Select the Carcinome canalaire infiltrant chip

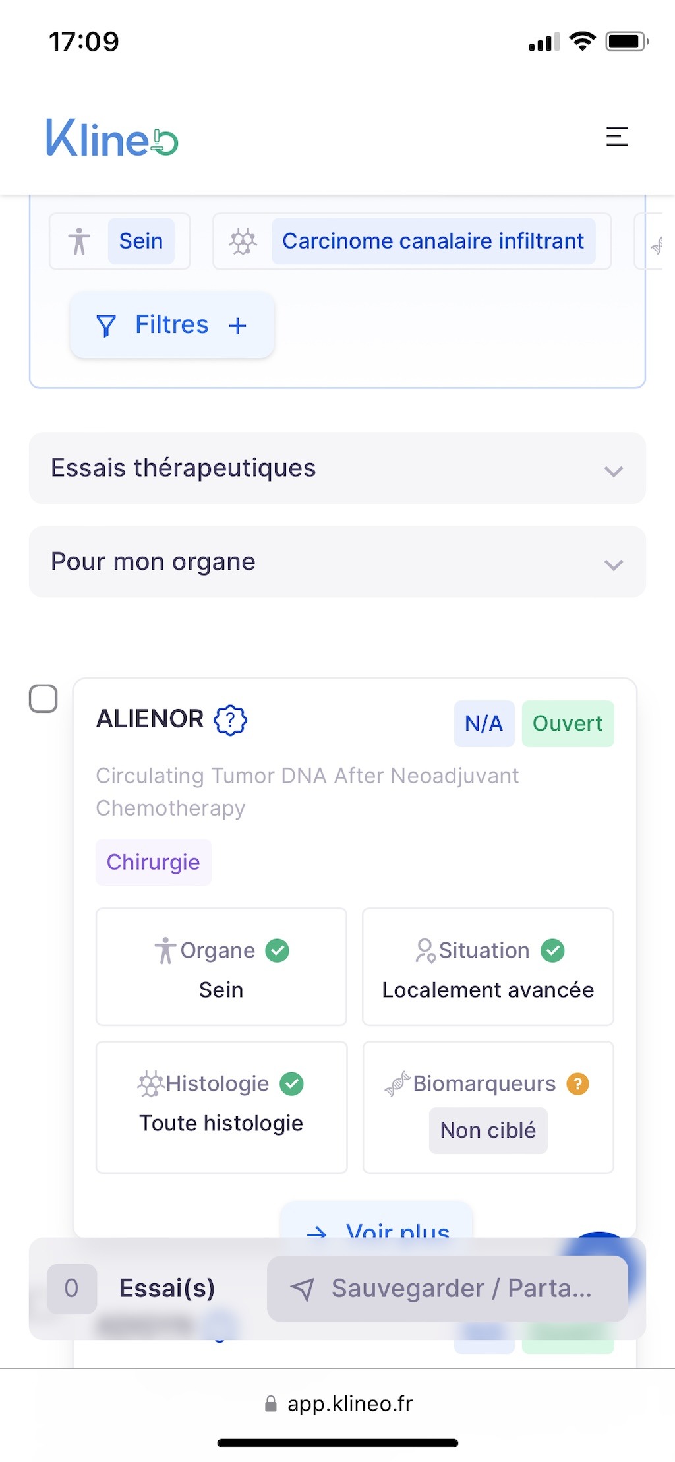click(x=433, y=241)
